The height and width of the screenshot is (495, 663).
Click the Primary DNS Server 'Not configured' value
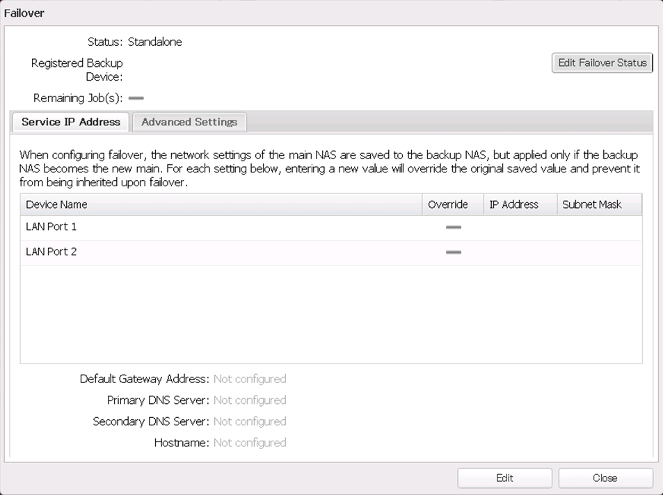pyautogui.click(x=250, y=400)
